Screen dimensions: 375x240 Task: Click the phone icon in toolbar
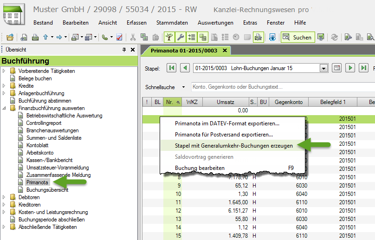tap(105, 37)
